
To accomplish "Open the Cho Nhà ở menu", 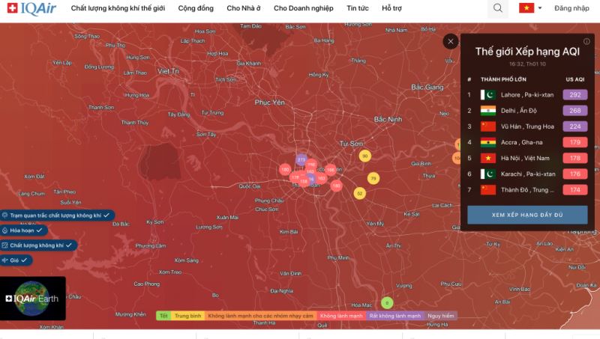I will [243, 8].
